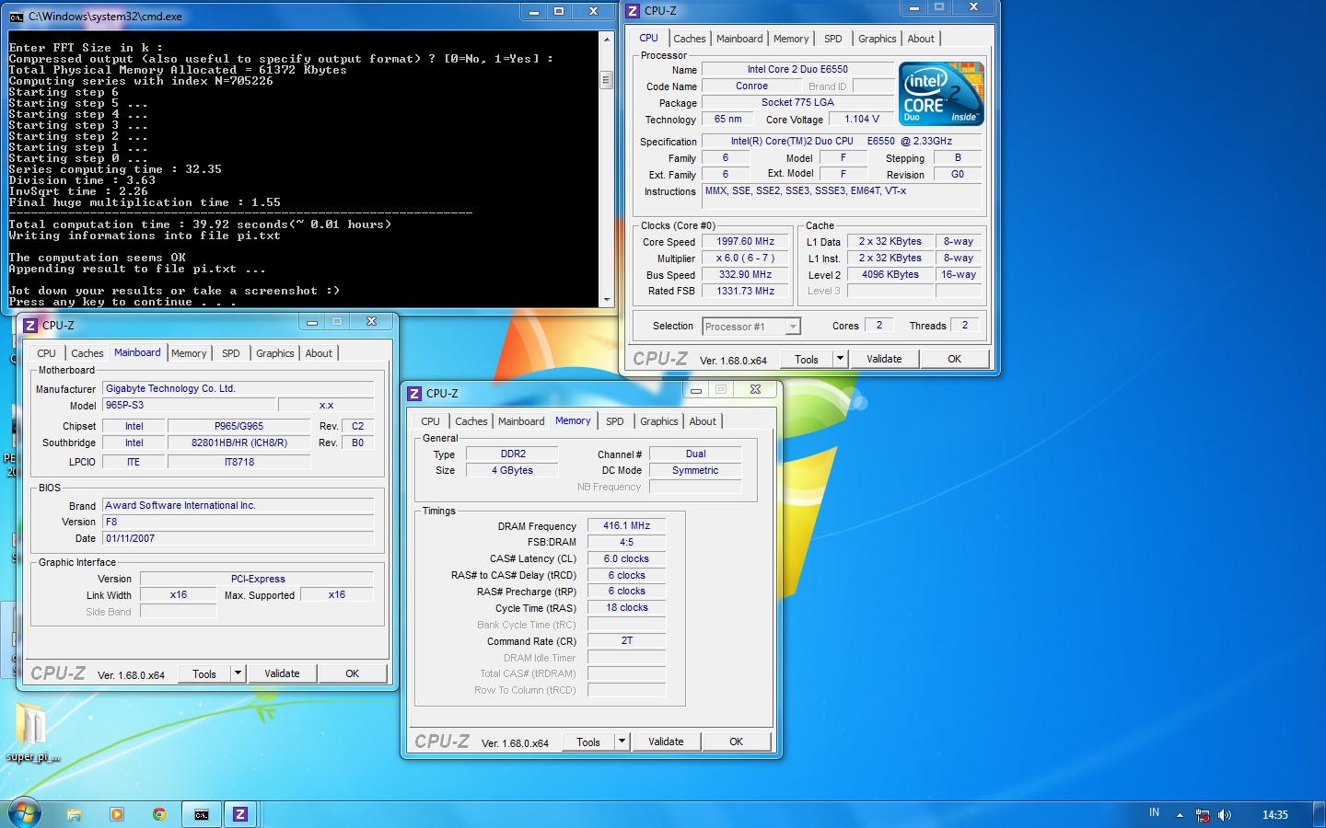
Task: Launch Windows Media Player taskbar icon
Action: click(117, 814)
